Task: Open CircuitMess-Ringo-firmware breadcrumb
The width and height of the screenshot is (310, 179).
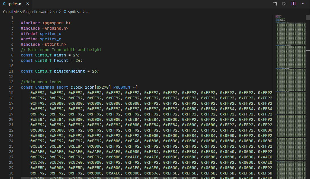Action: point(26,12)
